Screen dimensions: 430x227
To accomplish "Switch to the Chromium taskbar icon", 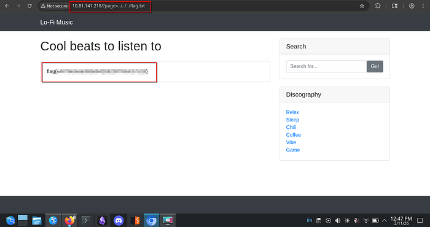I will tap(151, 220).
